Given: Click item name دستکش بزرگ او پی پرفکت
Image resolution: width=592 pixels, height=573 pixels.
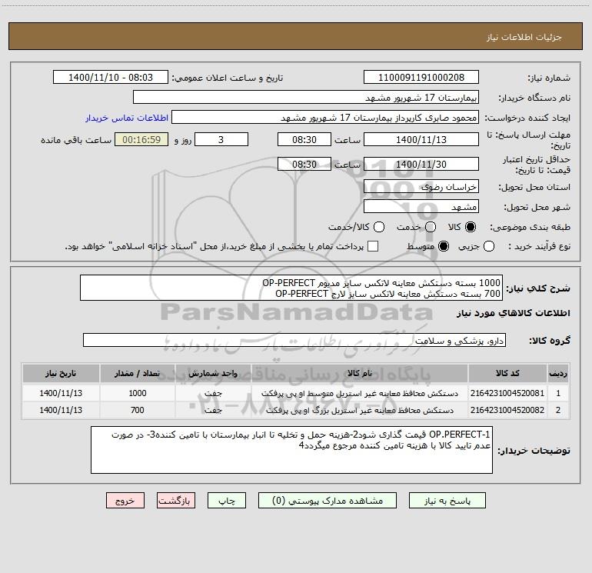Looking at the screenshot, I should [x=360, y=410].
